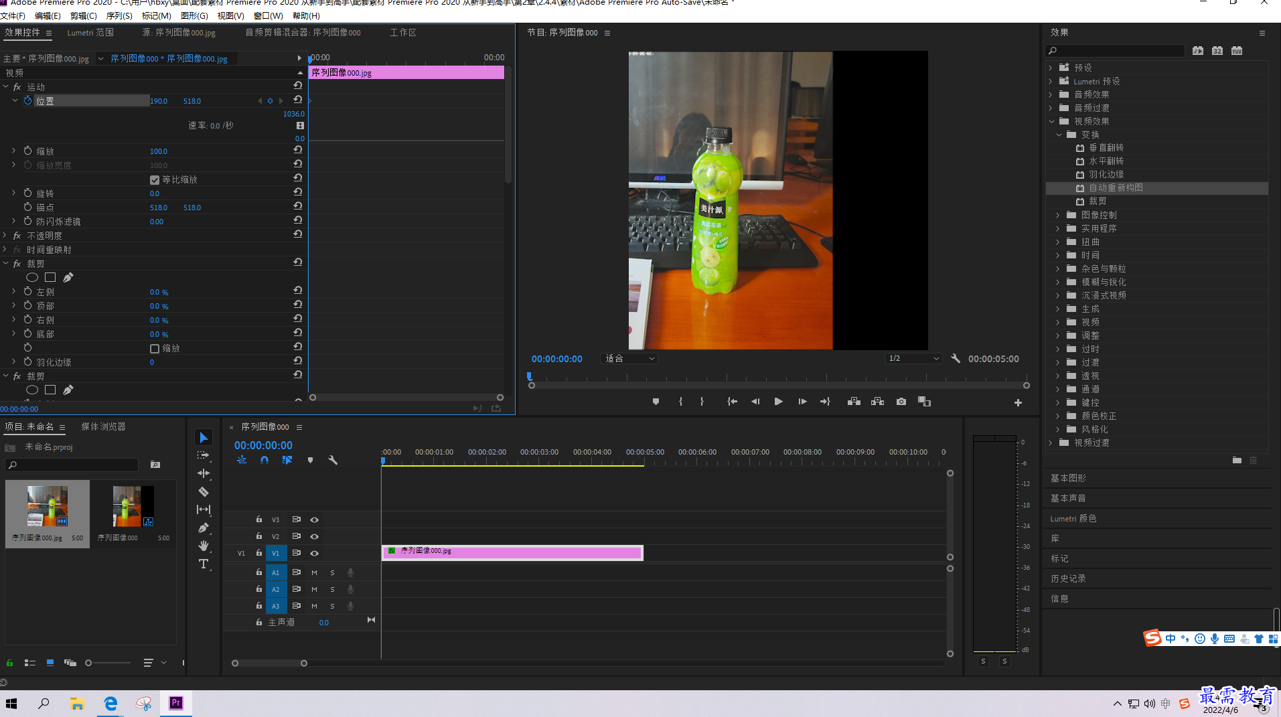This screenshot has height=717, width=1281.
Task: Toggle lock on track V2
Action: click(x=258, y=536)
